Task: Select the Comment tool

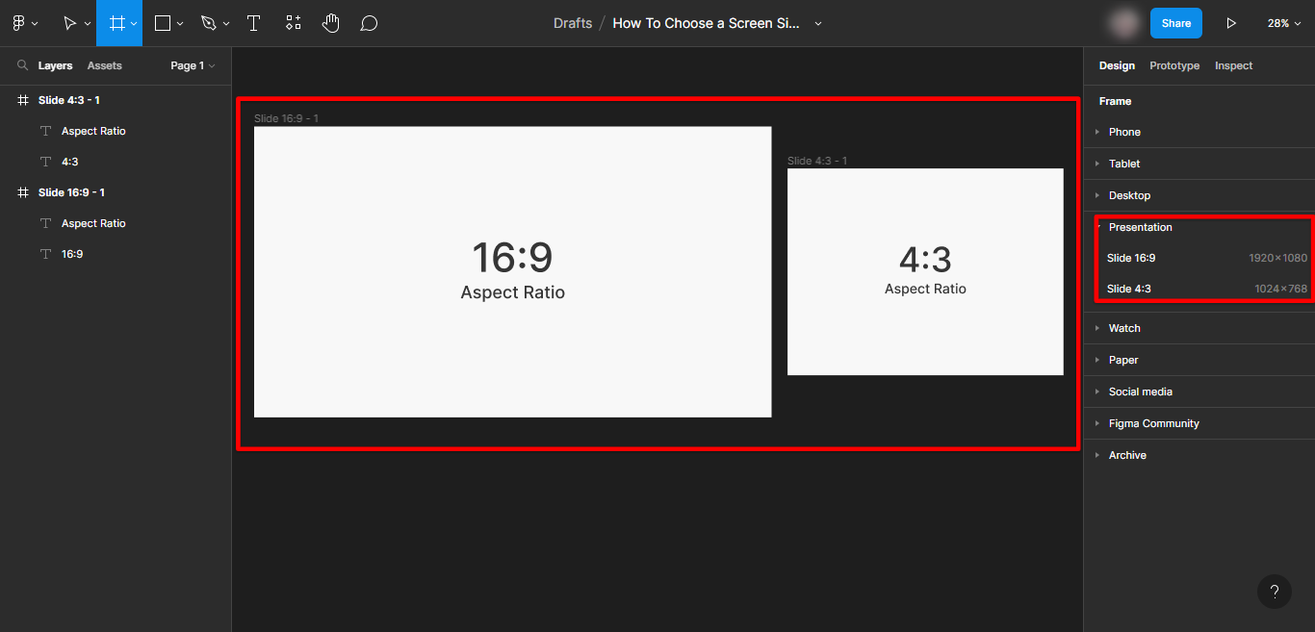Action: coord(369,23)
